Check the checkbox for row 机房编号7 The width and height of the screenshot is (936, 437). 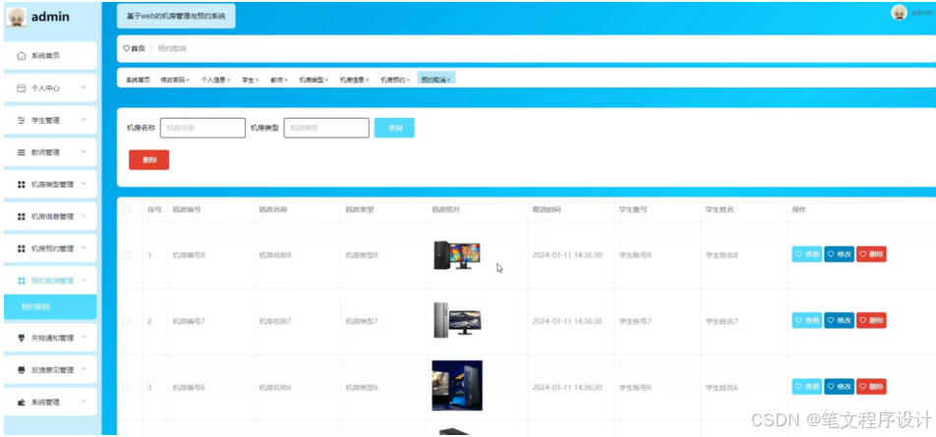click(x=126, y=321)
